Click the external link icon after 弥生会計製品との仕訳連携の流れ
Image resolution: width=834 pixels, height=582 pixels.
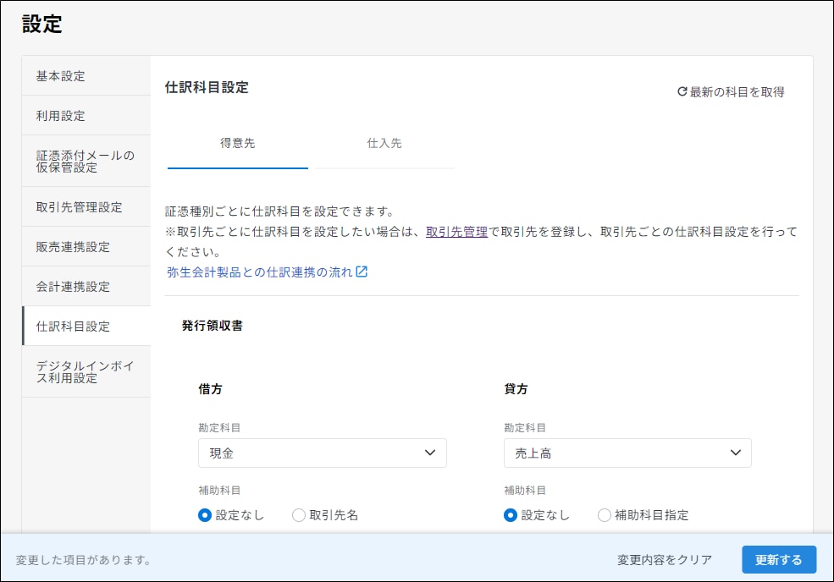click(362, 272)
